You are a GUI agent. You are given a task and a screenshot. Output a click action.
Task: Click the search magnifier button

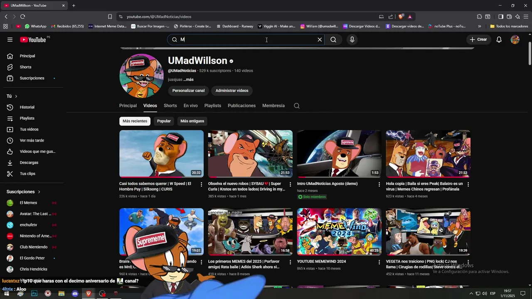coord(333,39)
